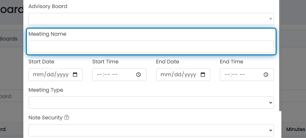Open the Start Date calendar picker icon
The width and height of the screenshot is (306, 138).
[75, 75]
